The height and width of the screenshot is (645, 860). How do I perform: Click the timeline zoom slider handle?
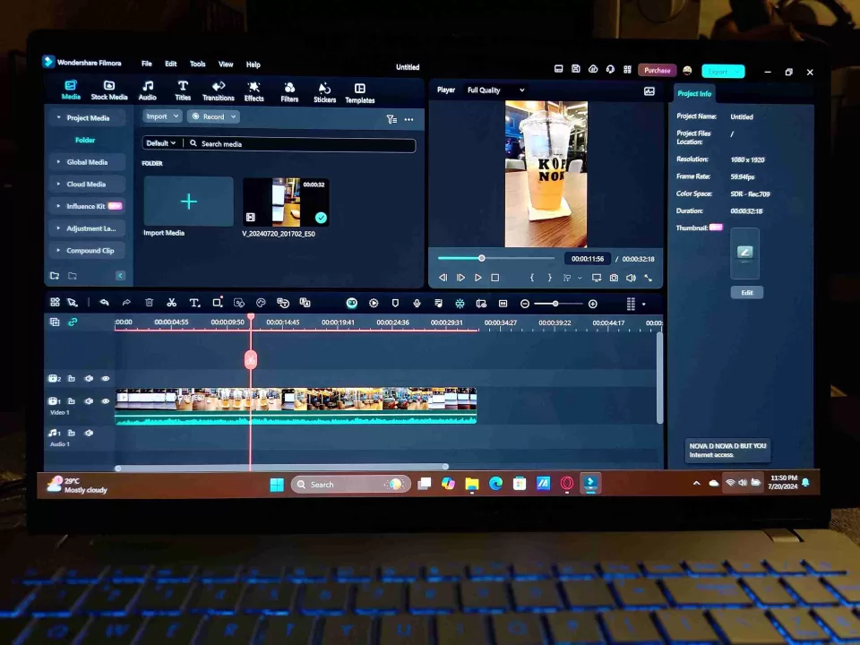click(x=555, y=304)
